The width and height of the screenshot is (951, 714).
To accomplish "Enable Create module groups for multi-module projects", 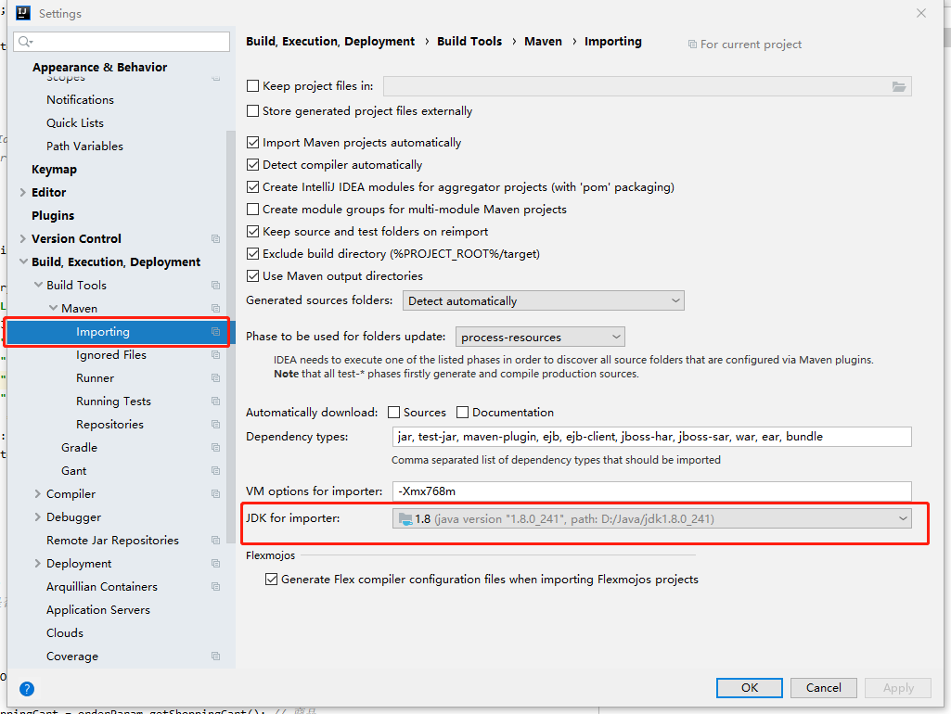I will (x=253, y=210).
